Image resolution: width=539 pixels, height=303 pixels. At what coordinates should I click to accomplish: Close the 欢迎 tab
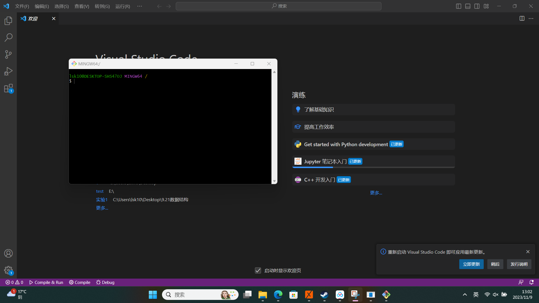pyautogui.click(x=54, y=19)
